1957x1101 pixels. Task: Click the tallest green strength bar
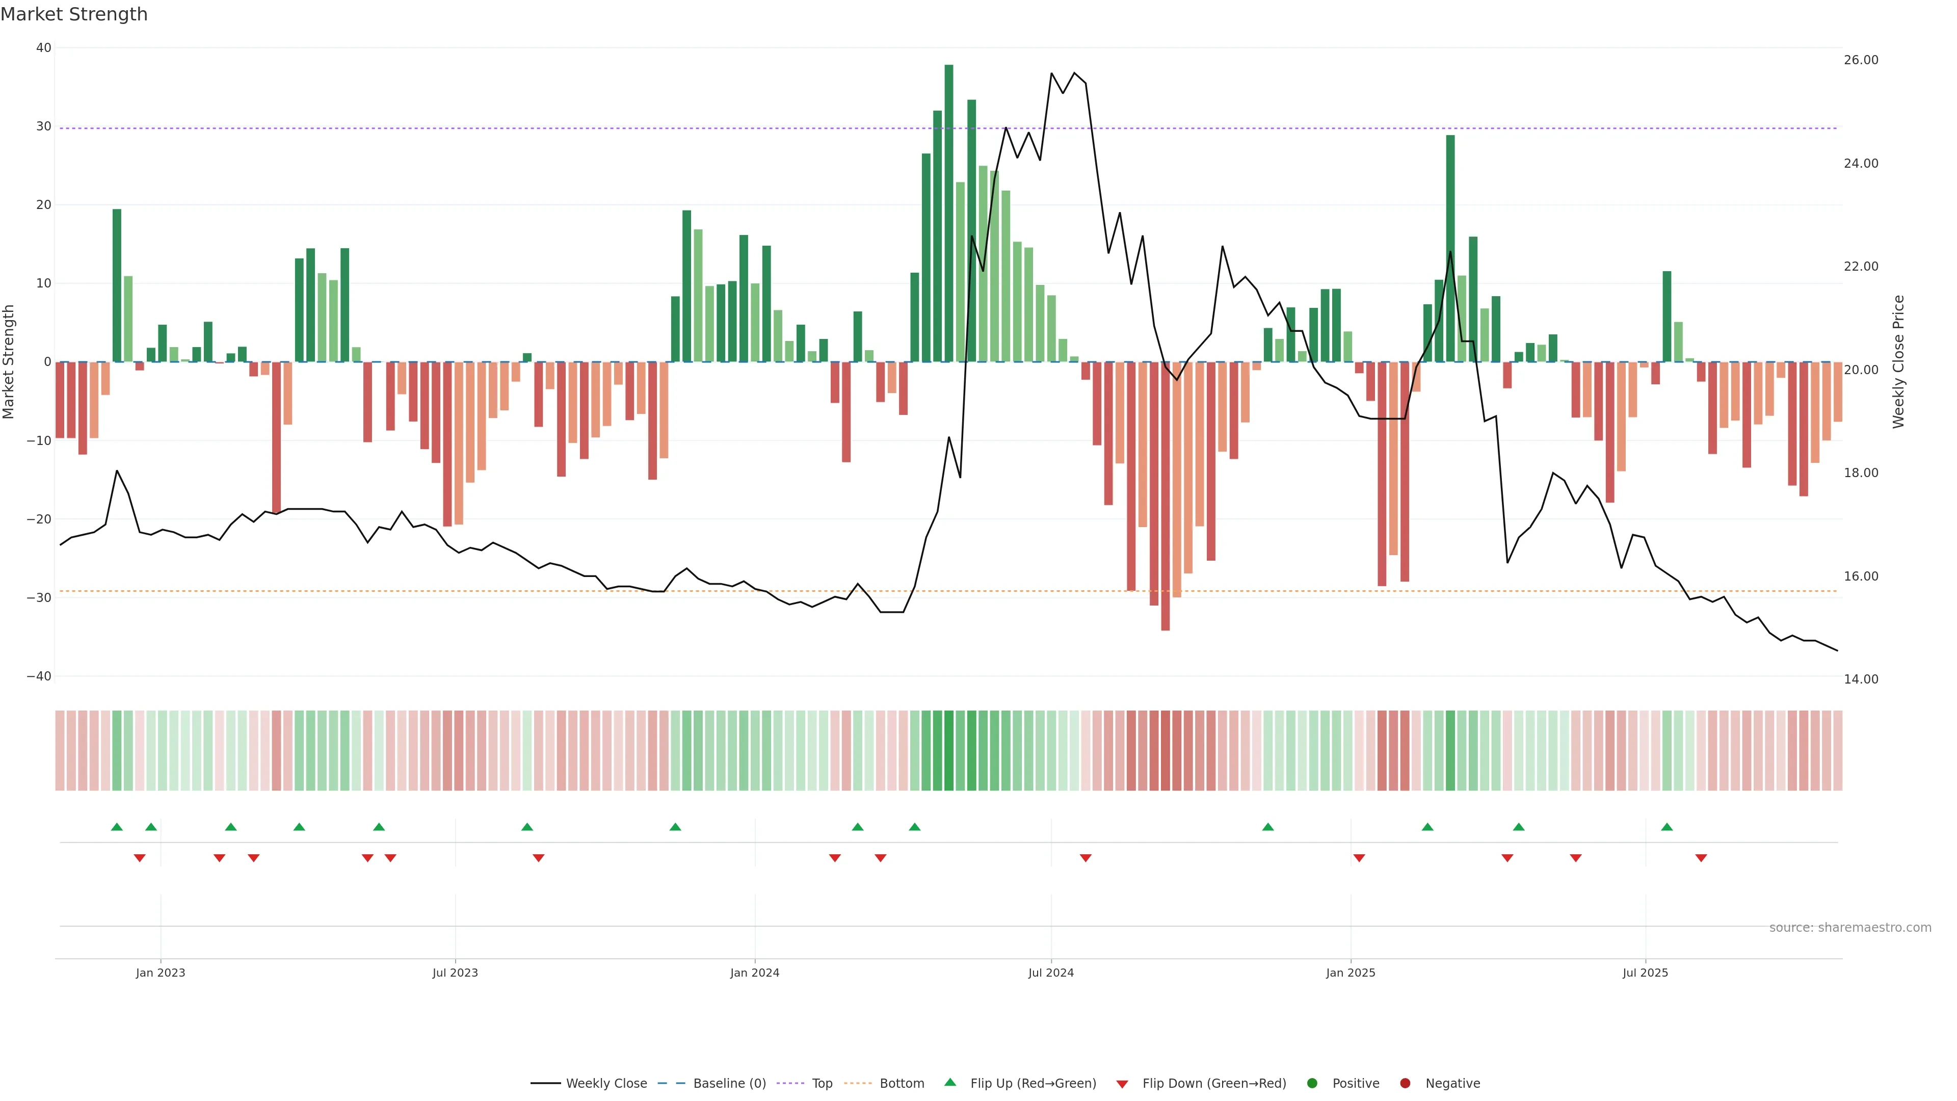[949, 213]
